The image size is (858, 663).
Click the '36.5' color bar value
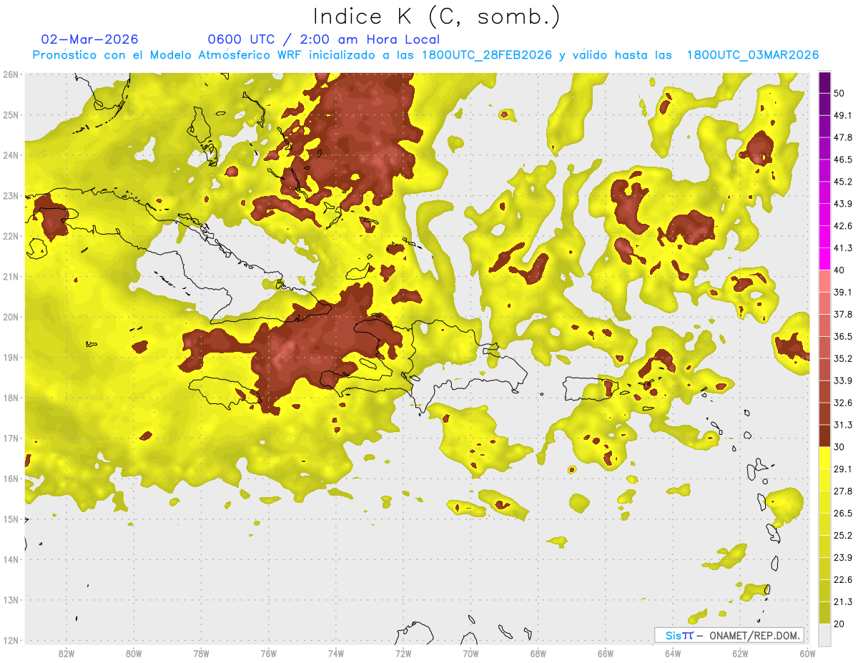[842, 336]
